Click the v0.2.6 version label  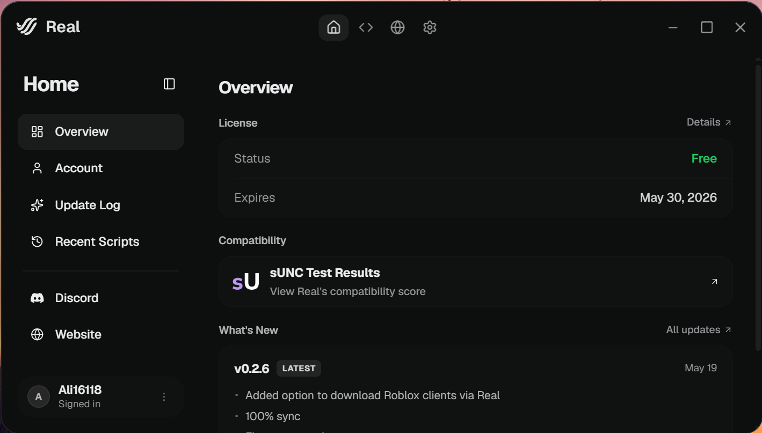pos(252,369)
